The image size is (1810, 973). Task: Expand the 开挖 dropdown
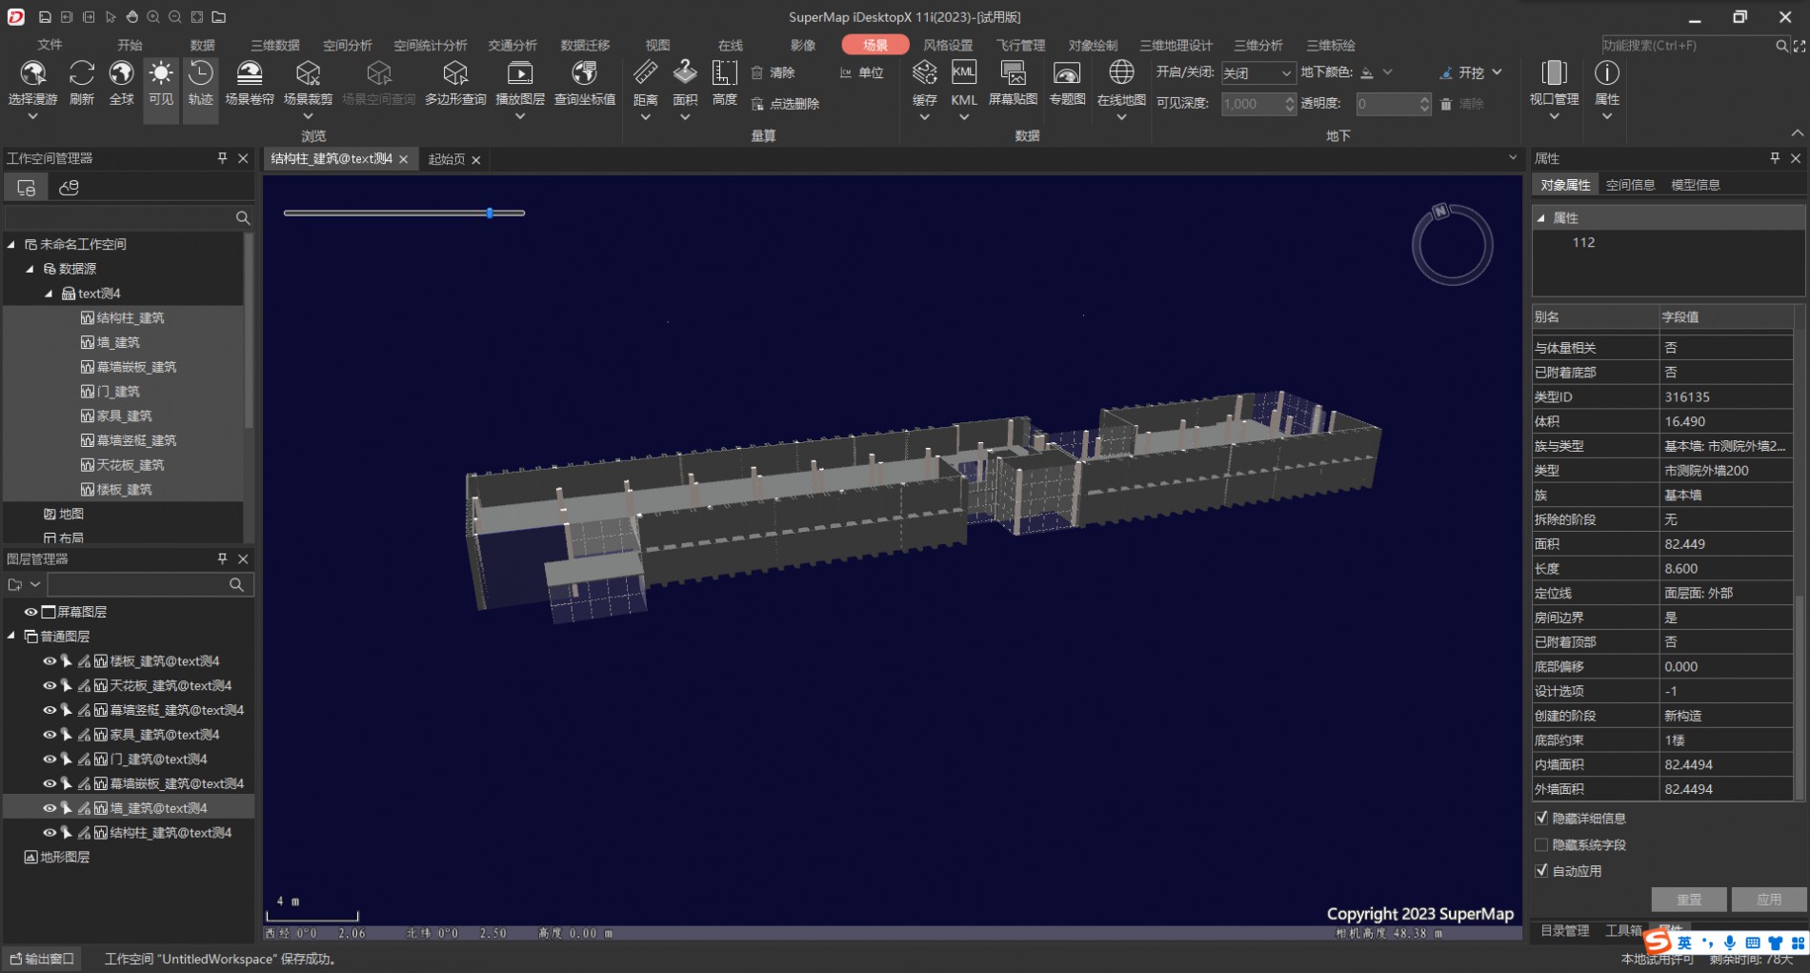1498,72
